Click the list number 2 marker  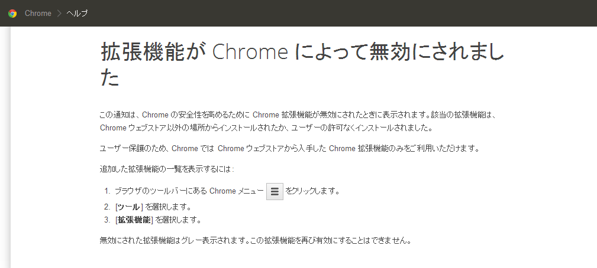(107, 207)
